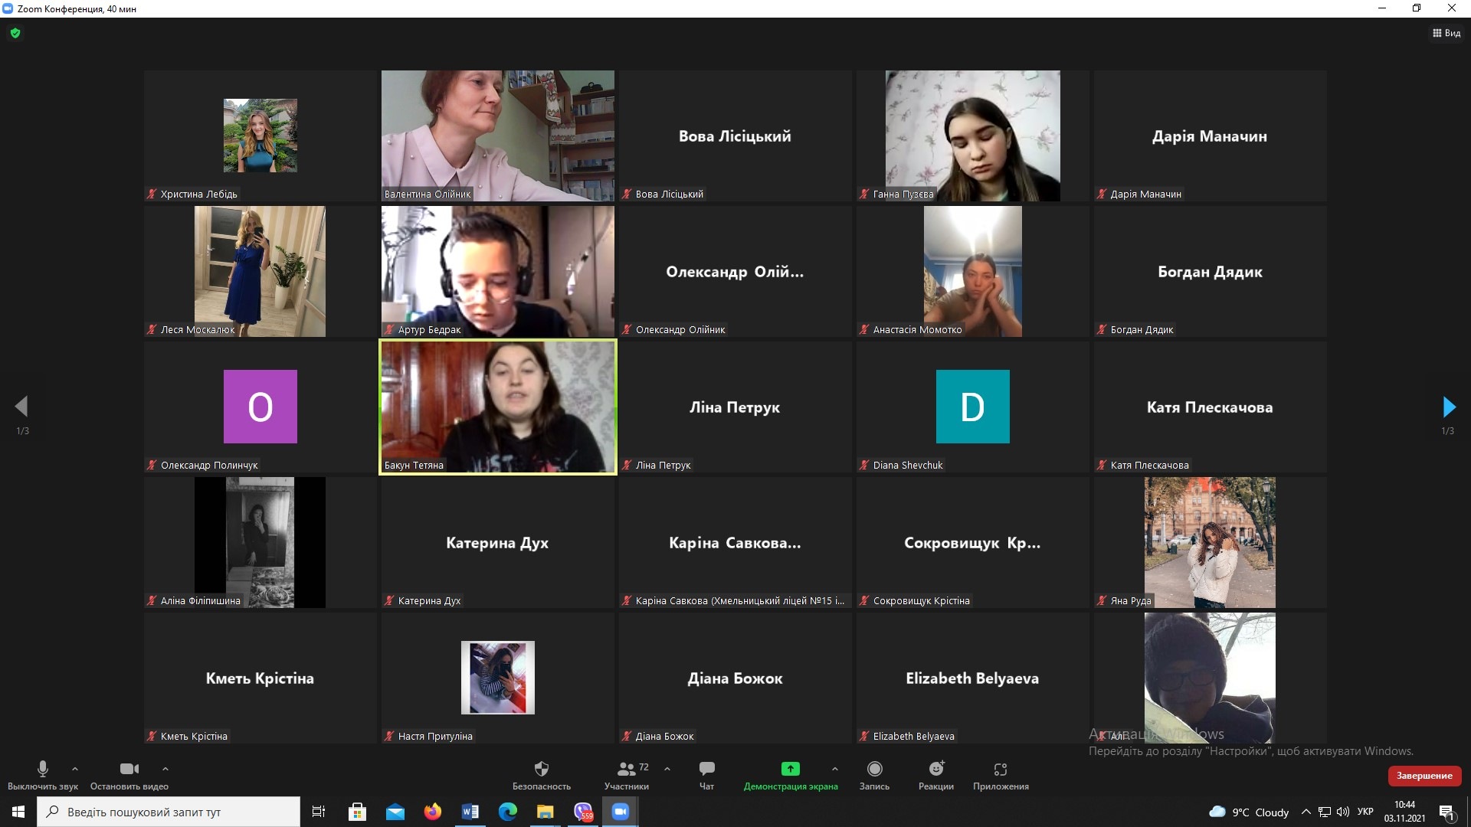Open the Reactions menu
1471x827 pixels.
pos(935,769)
